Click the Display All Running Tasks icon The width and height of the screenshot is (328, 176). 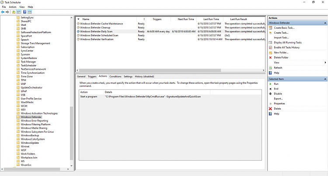270,43
